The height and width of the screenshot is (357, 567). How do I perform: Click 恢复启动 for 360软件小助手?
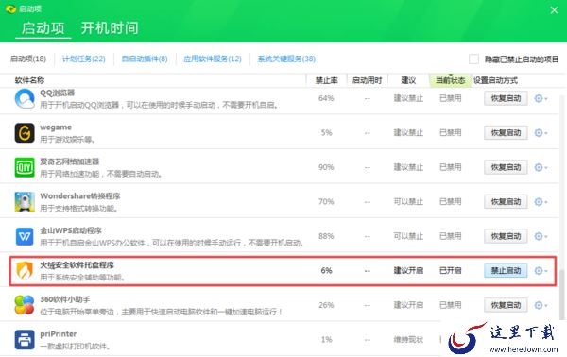[506, 305]
